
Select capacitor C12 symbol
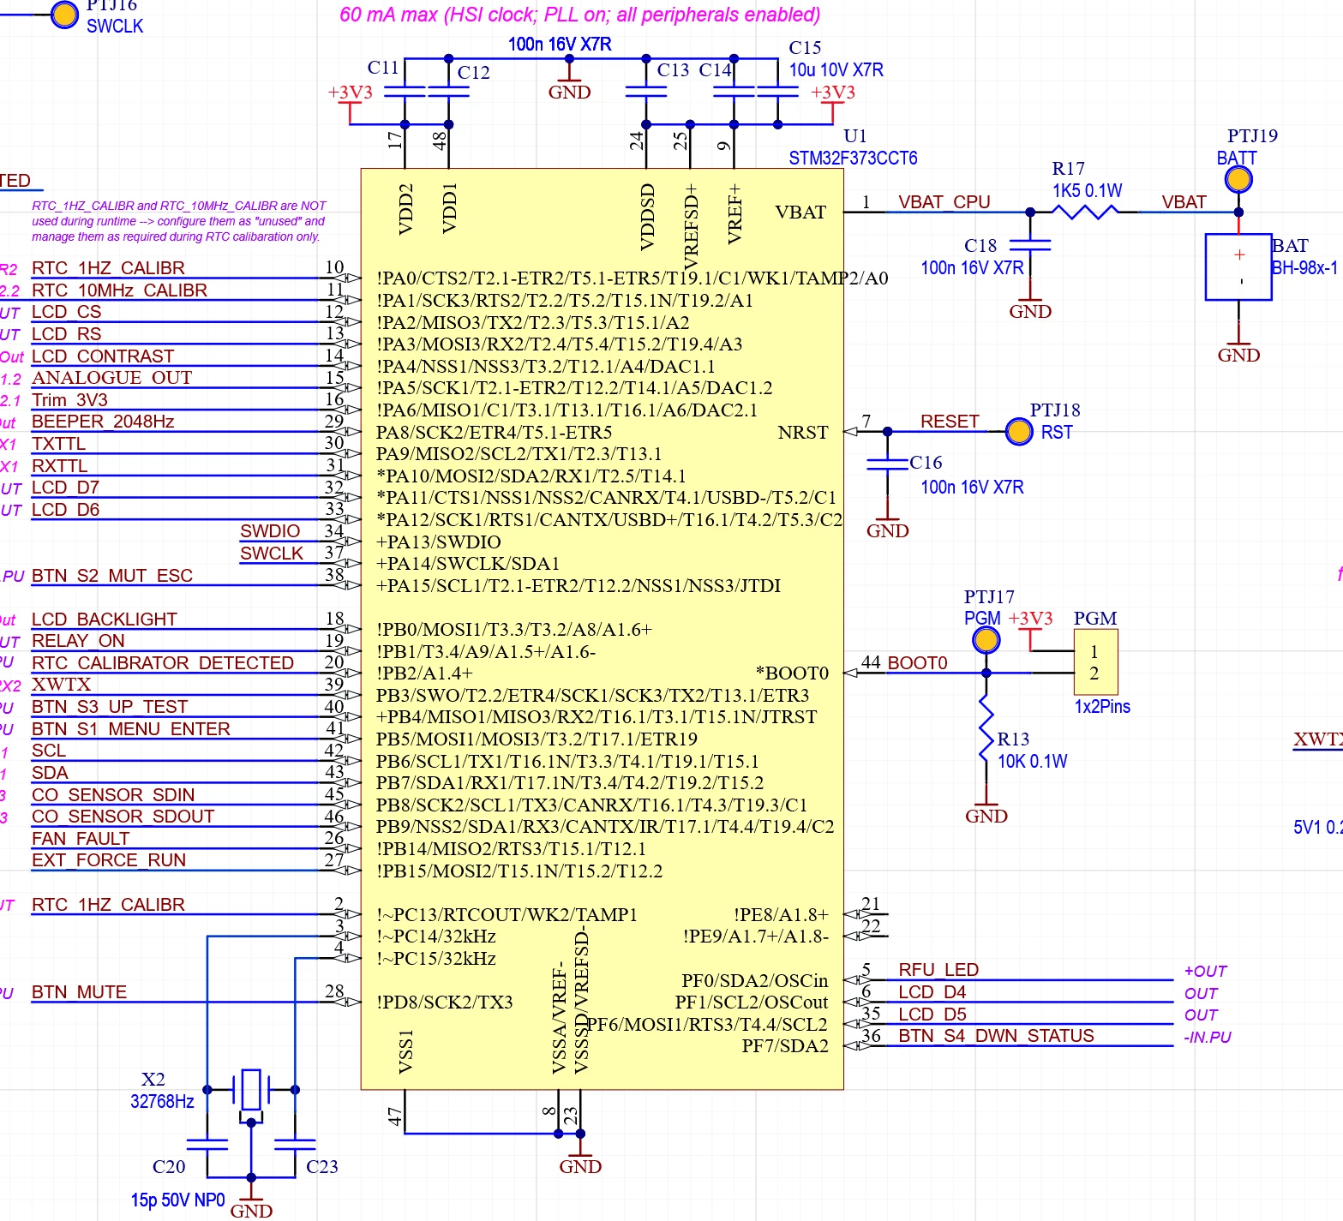[448, 92]
